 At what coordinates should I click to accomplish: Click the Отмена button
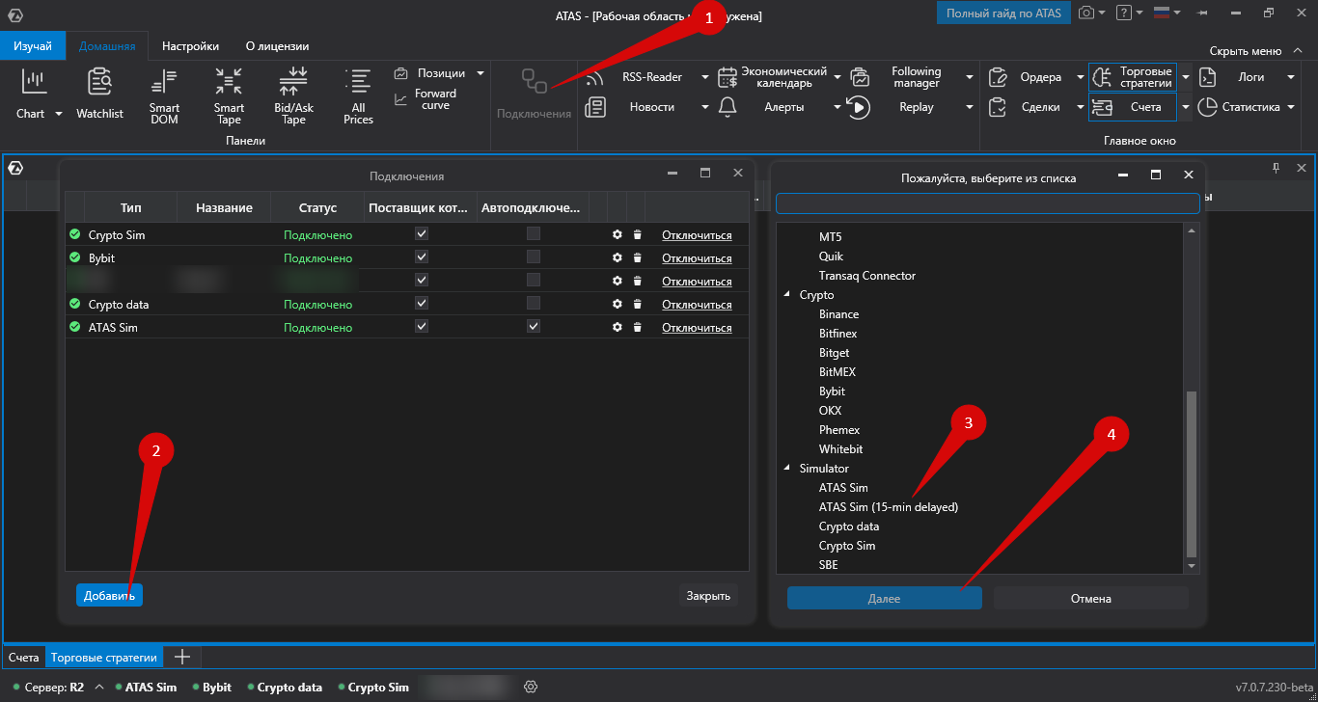(1091, 599)
